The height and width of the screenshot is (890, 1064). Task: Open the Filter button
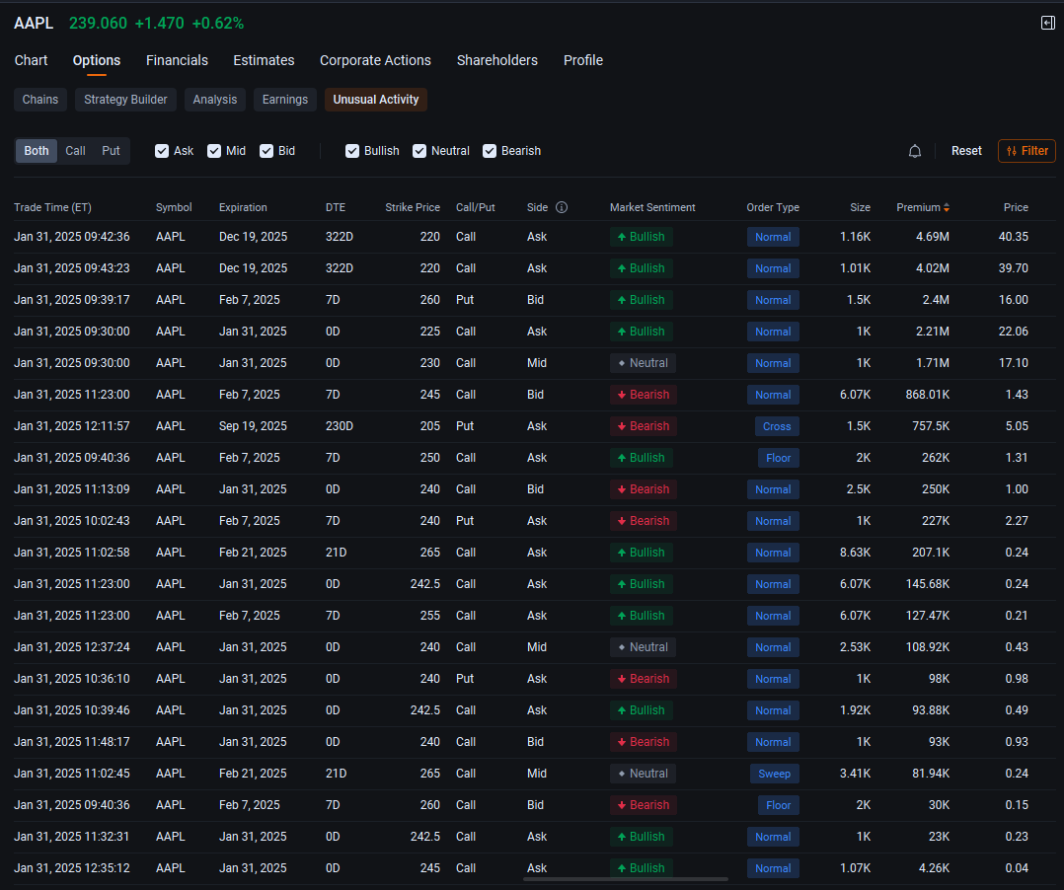(x=1026, y=151)
